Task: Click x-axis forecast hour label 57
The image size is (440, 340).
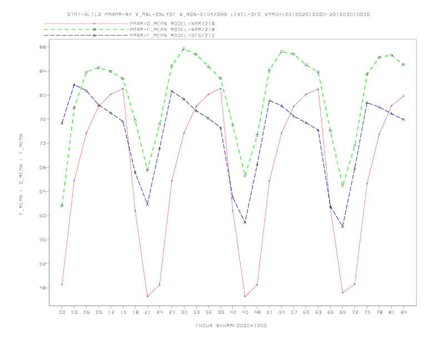Action: tap(294, 312)
